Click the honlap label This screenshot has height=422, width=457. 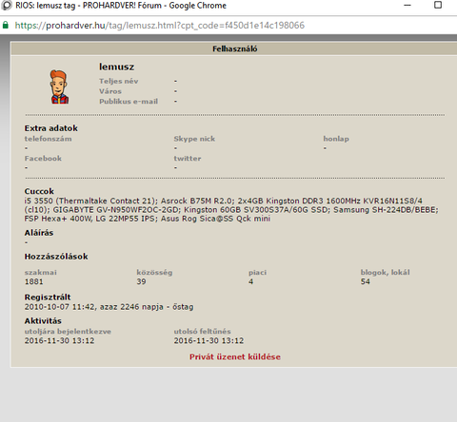336,139
